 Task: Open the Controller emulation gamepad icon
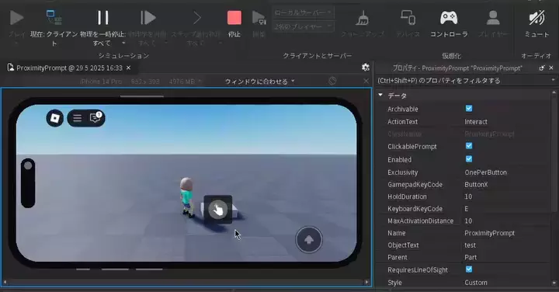[x=449, y=17]
